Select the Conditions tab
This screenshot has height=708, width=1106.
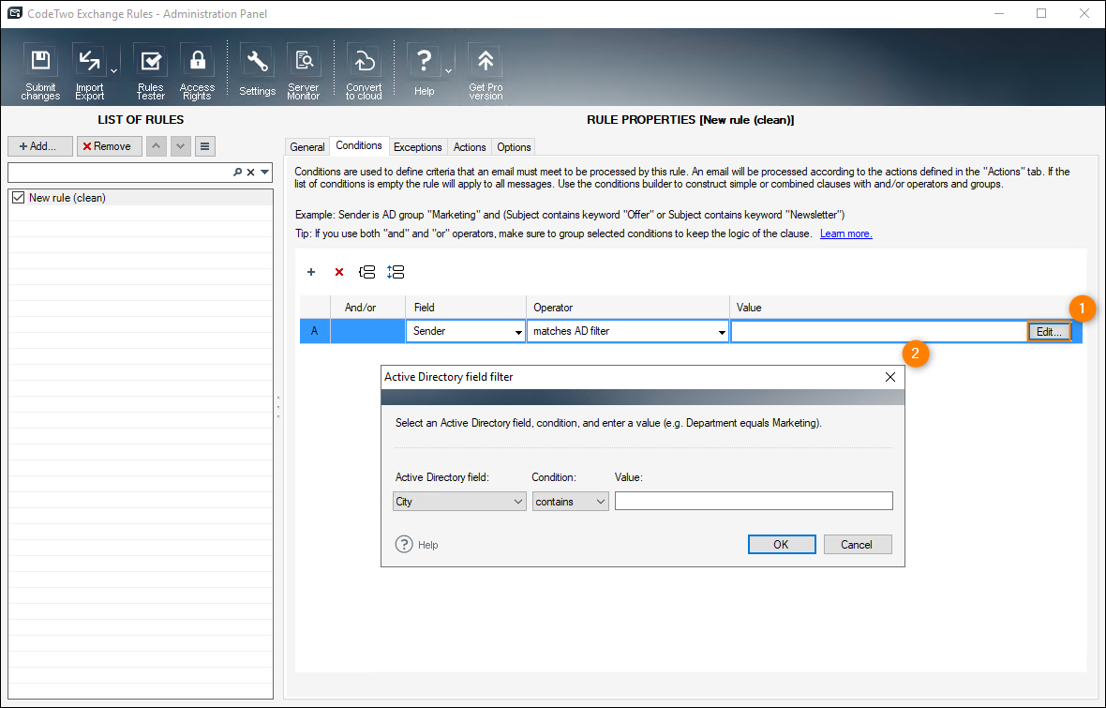(x=359, y=145)
